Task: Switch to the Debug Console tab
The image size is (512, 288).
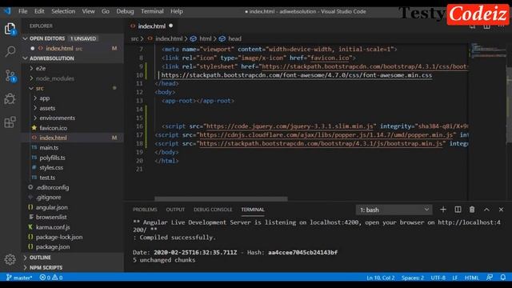Action: point(213,210)
